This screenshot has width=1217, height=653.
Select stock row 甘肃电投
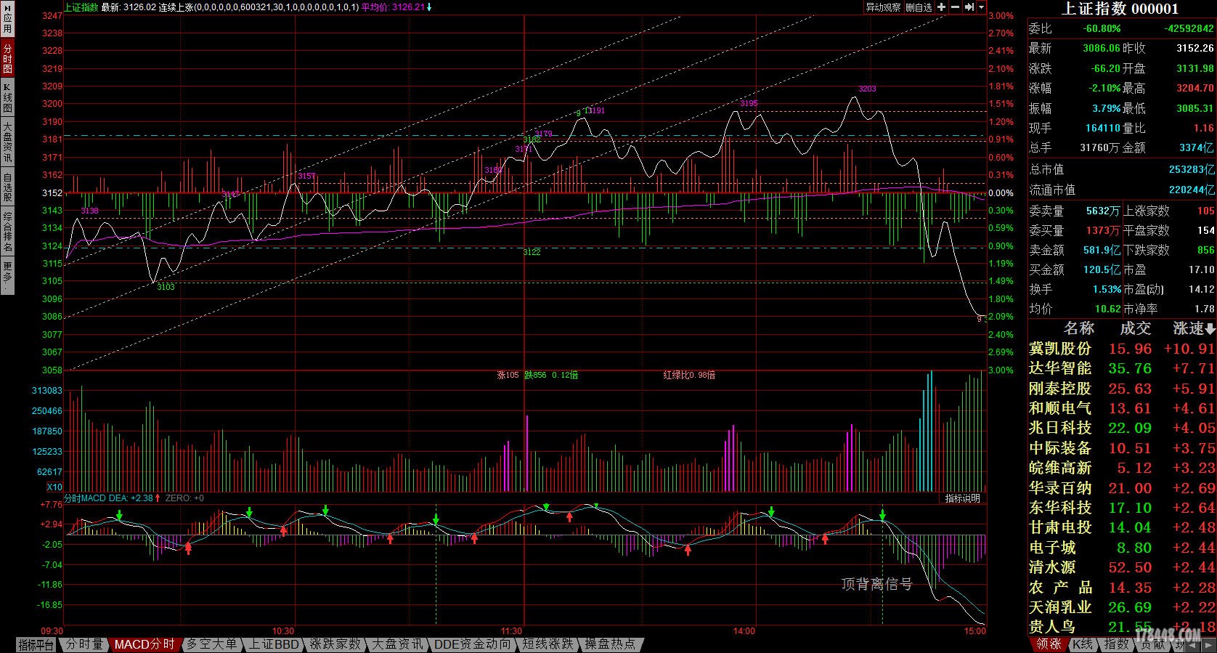click(1122, 527)
